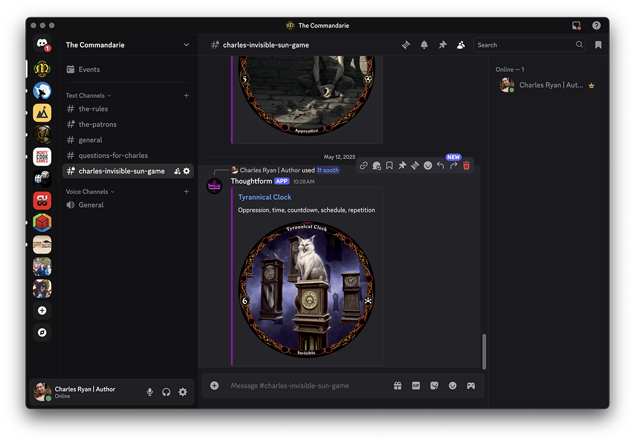Open Discord direct messages home icon
This screenshot has width=635, height=443.
[42, 44]
